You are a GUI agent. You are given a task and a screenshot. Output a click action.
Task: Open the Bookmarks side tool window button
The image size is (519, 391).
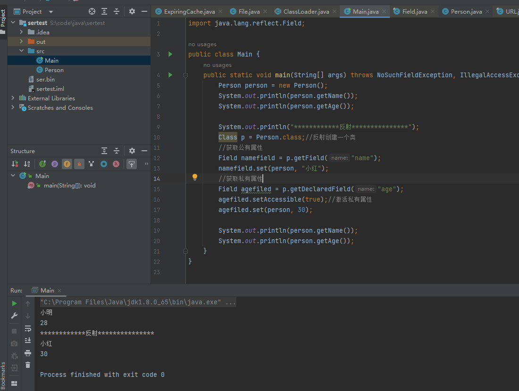[3, 376]
